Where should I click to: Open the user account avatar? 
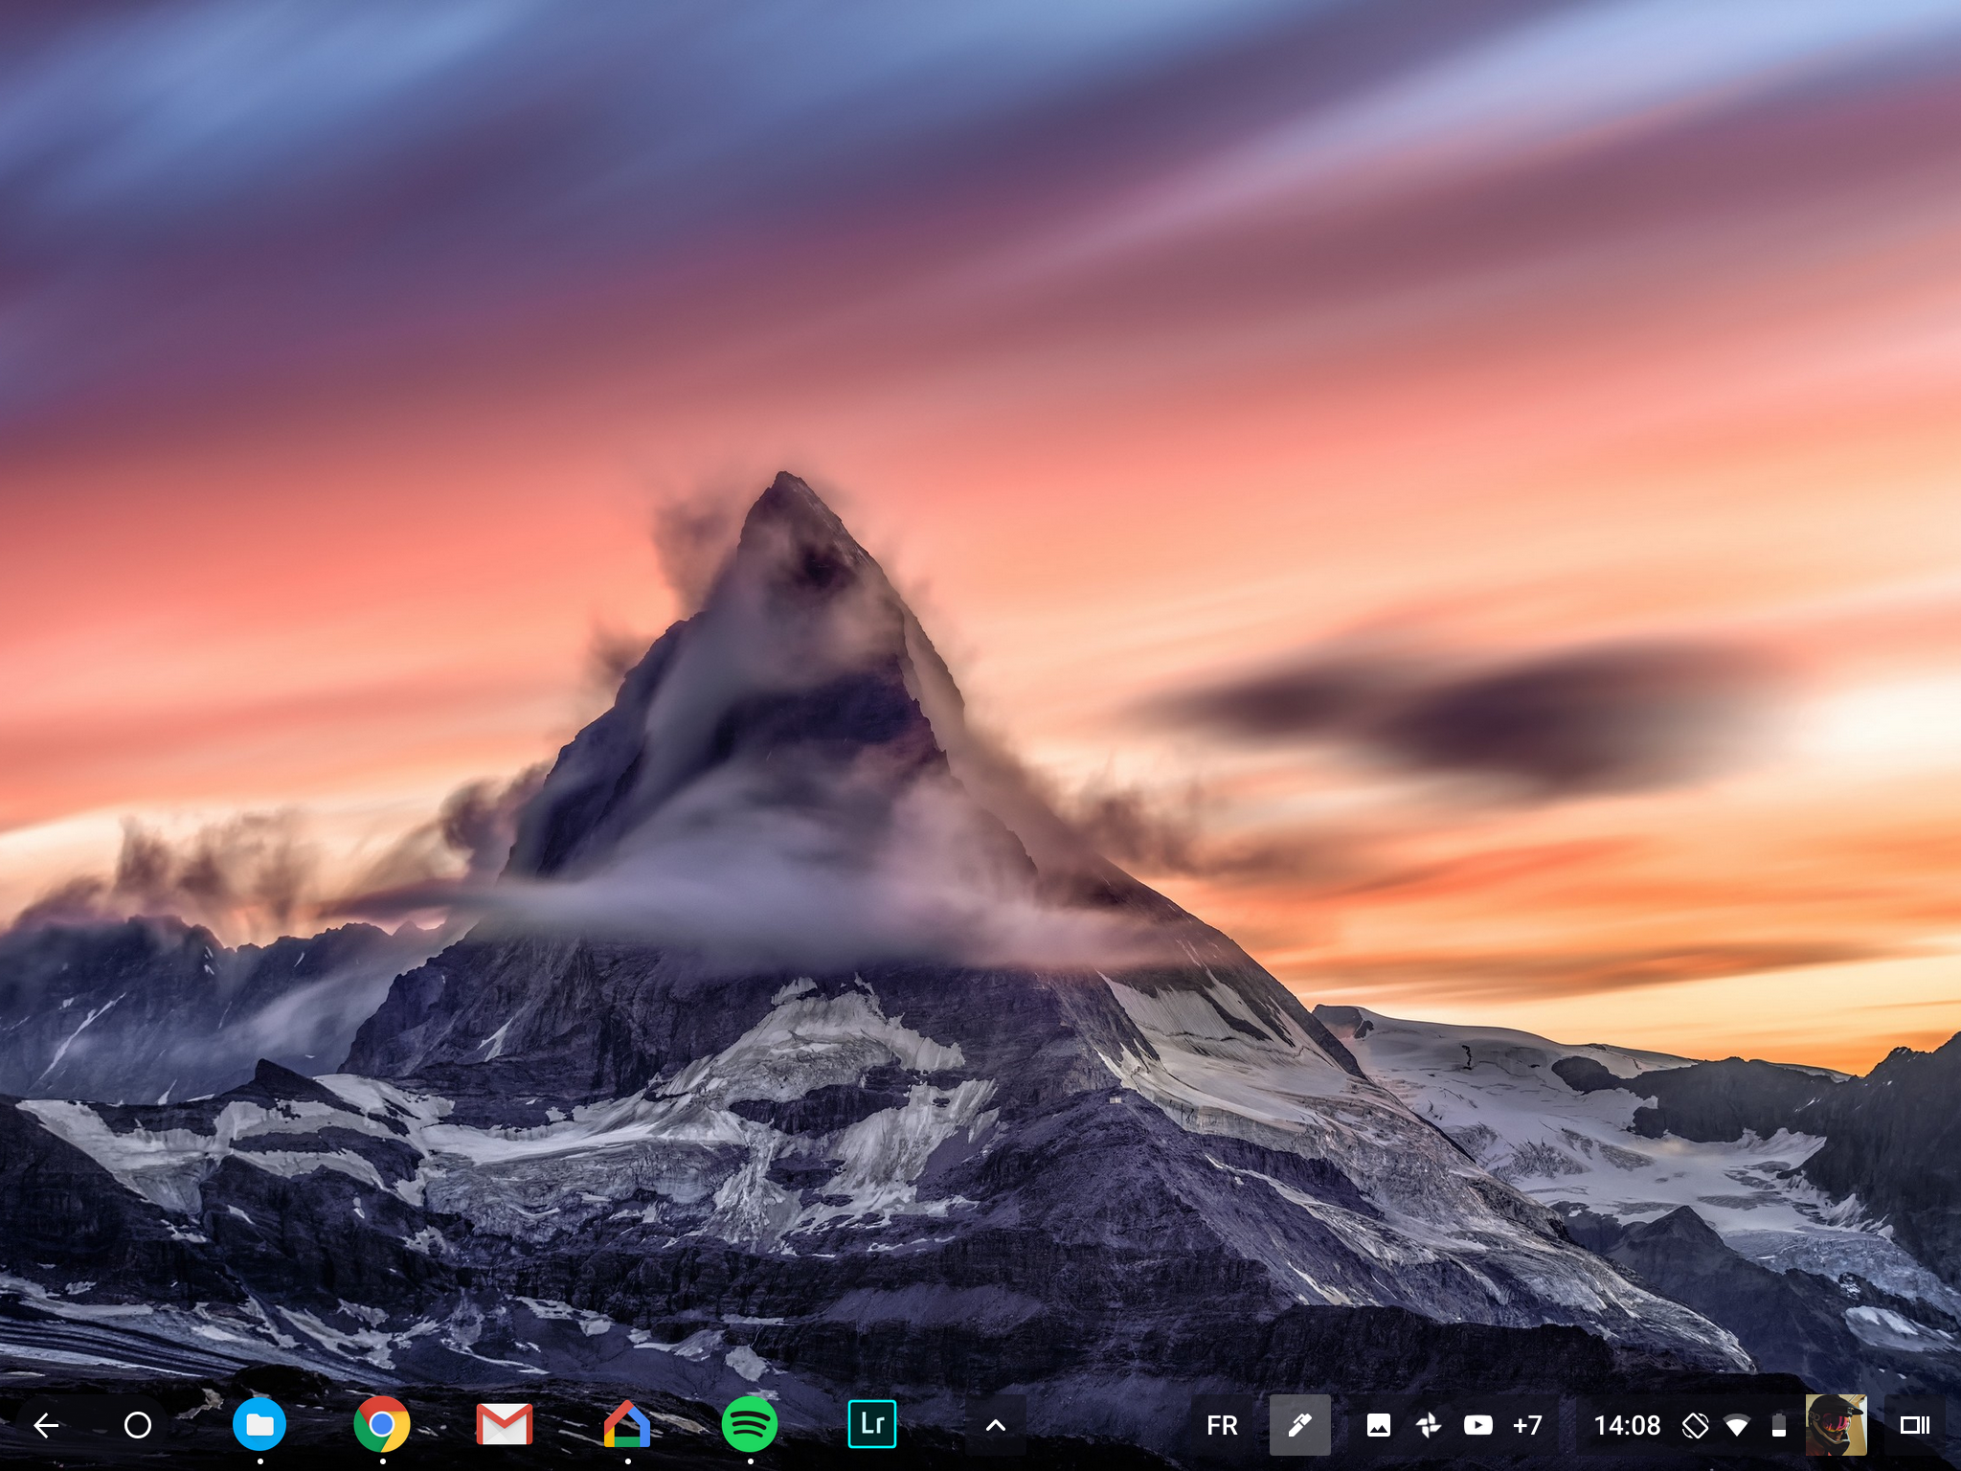(1836, 1425)
